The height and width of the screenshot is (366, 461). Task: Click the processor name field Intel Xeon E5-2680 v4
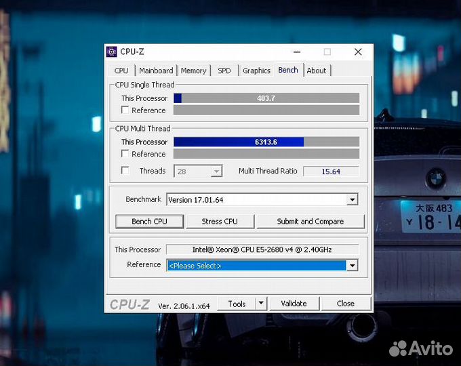coord(262,249)
